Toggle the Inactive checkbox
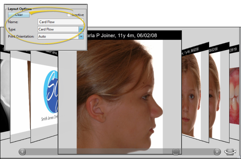 coord(69,15)
